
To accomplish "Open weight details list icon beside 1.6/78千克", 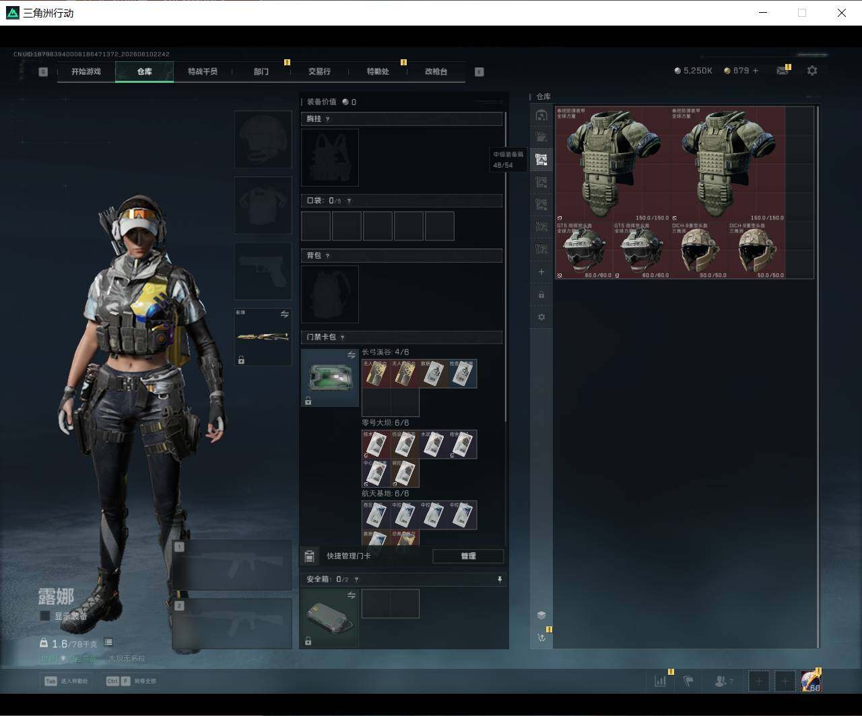I will (x=108, y=643).
